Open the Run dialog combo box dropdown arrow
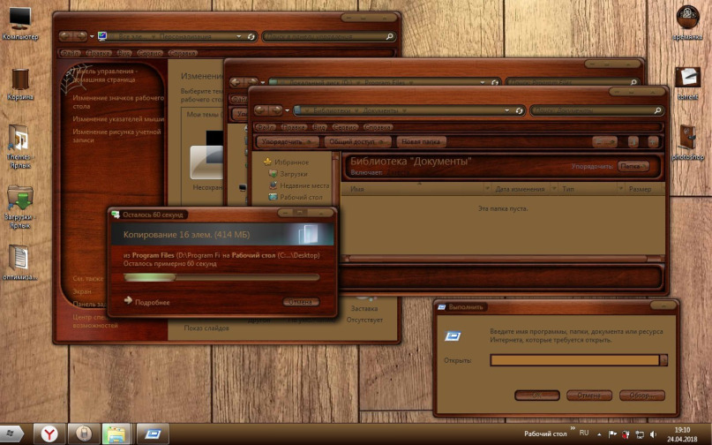Screen dimensions: 712x445 pos(663,360)
